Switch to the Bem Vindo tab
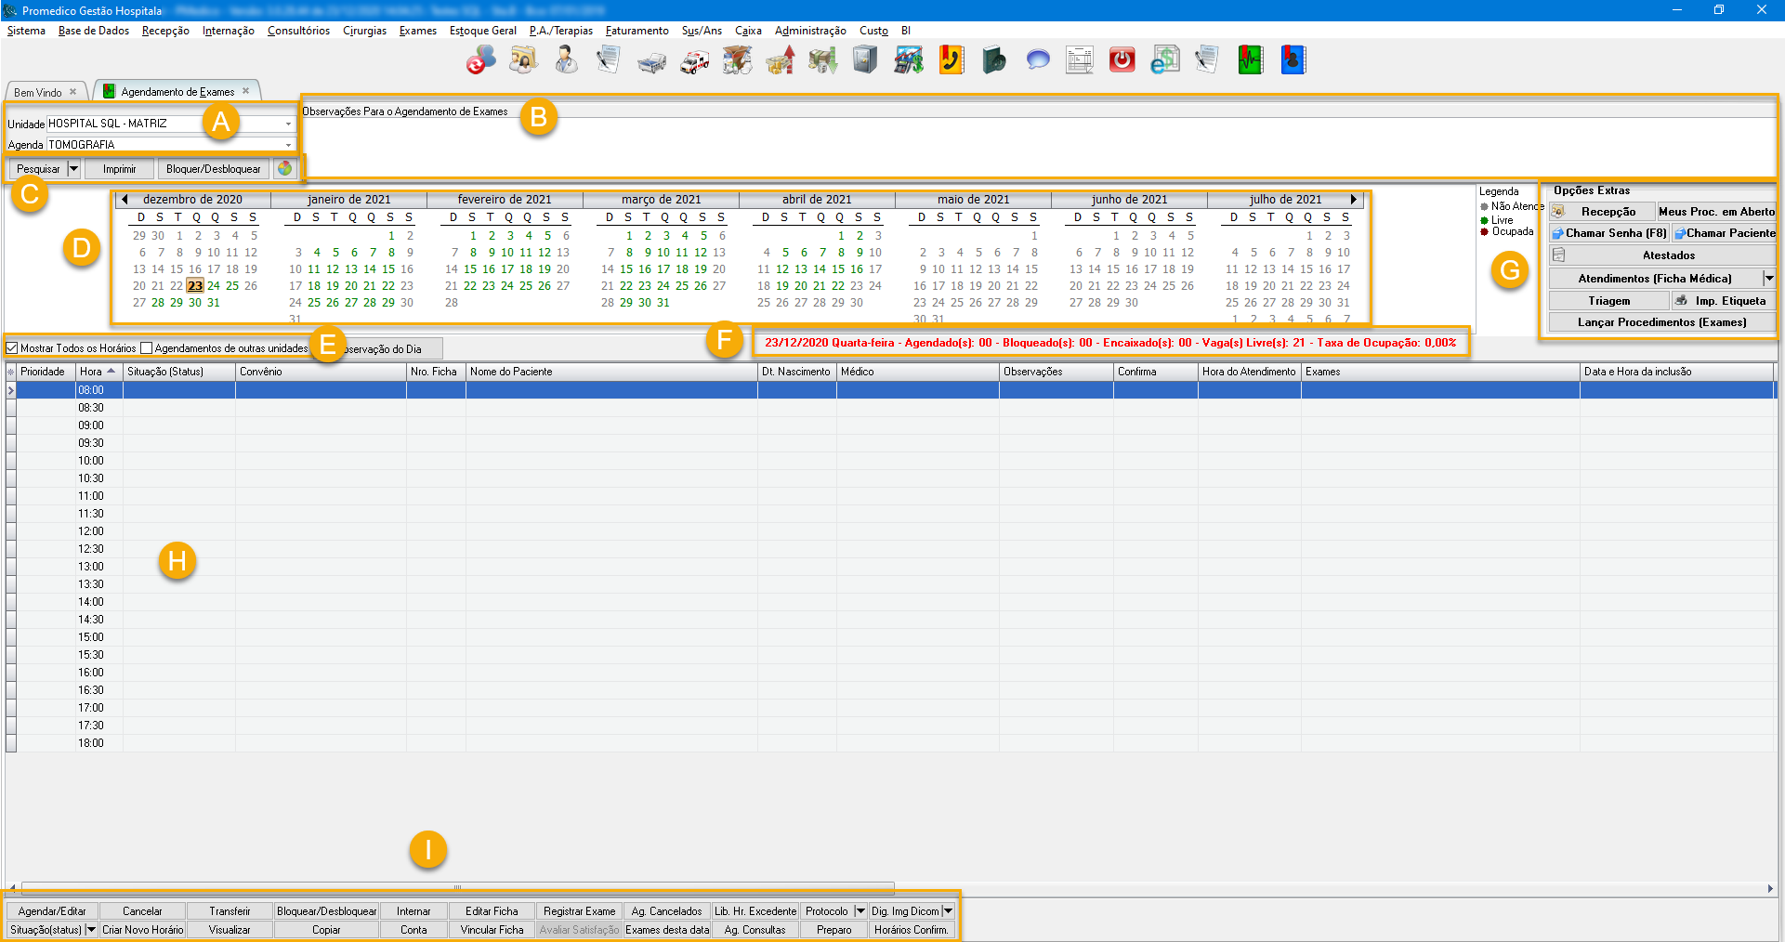 click(x=38, y=92)
